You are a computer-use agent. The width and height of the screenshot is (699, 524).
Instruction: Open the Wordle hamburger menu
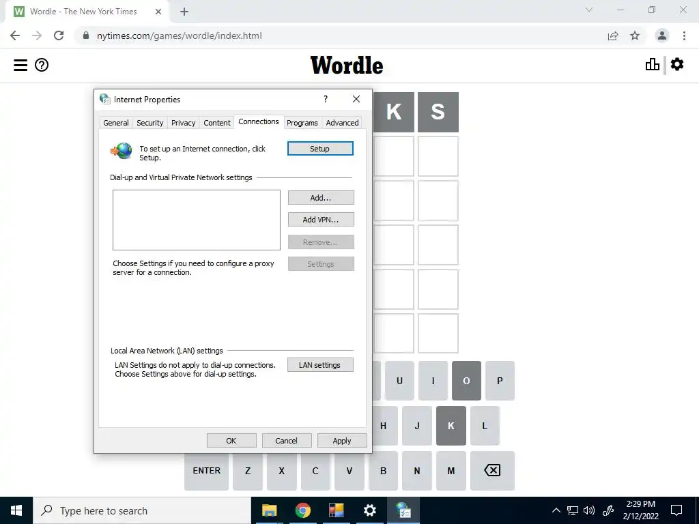(x=20, y=65)
